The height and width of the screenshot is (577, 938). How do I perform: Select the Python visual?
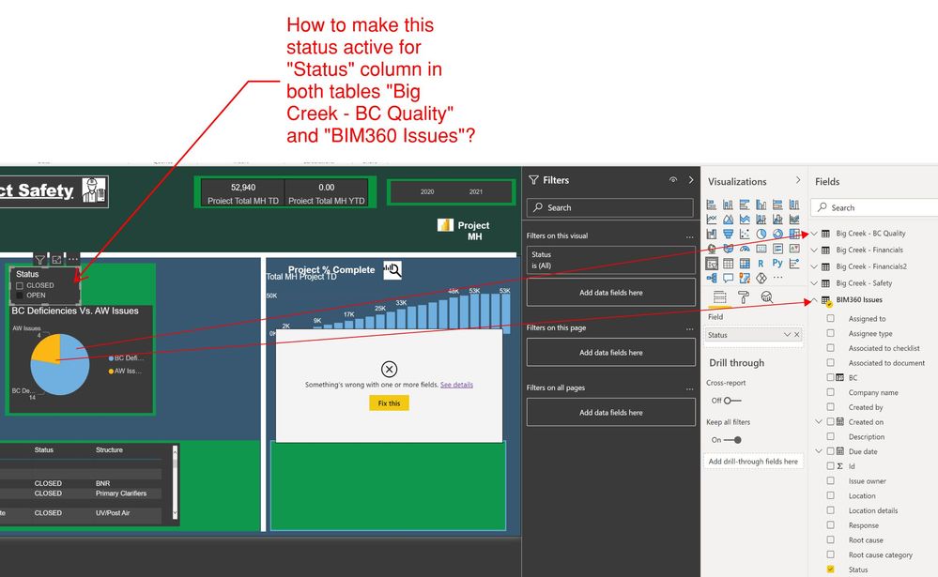click(x=777, y=264)
